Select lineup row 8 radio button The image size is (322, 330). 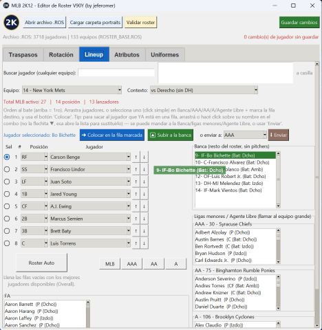point(7,243)
